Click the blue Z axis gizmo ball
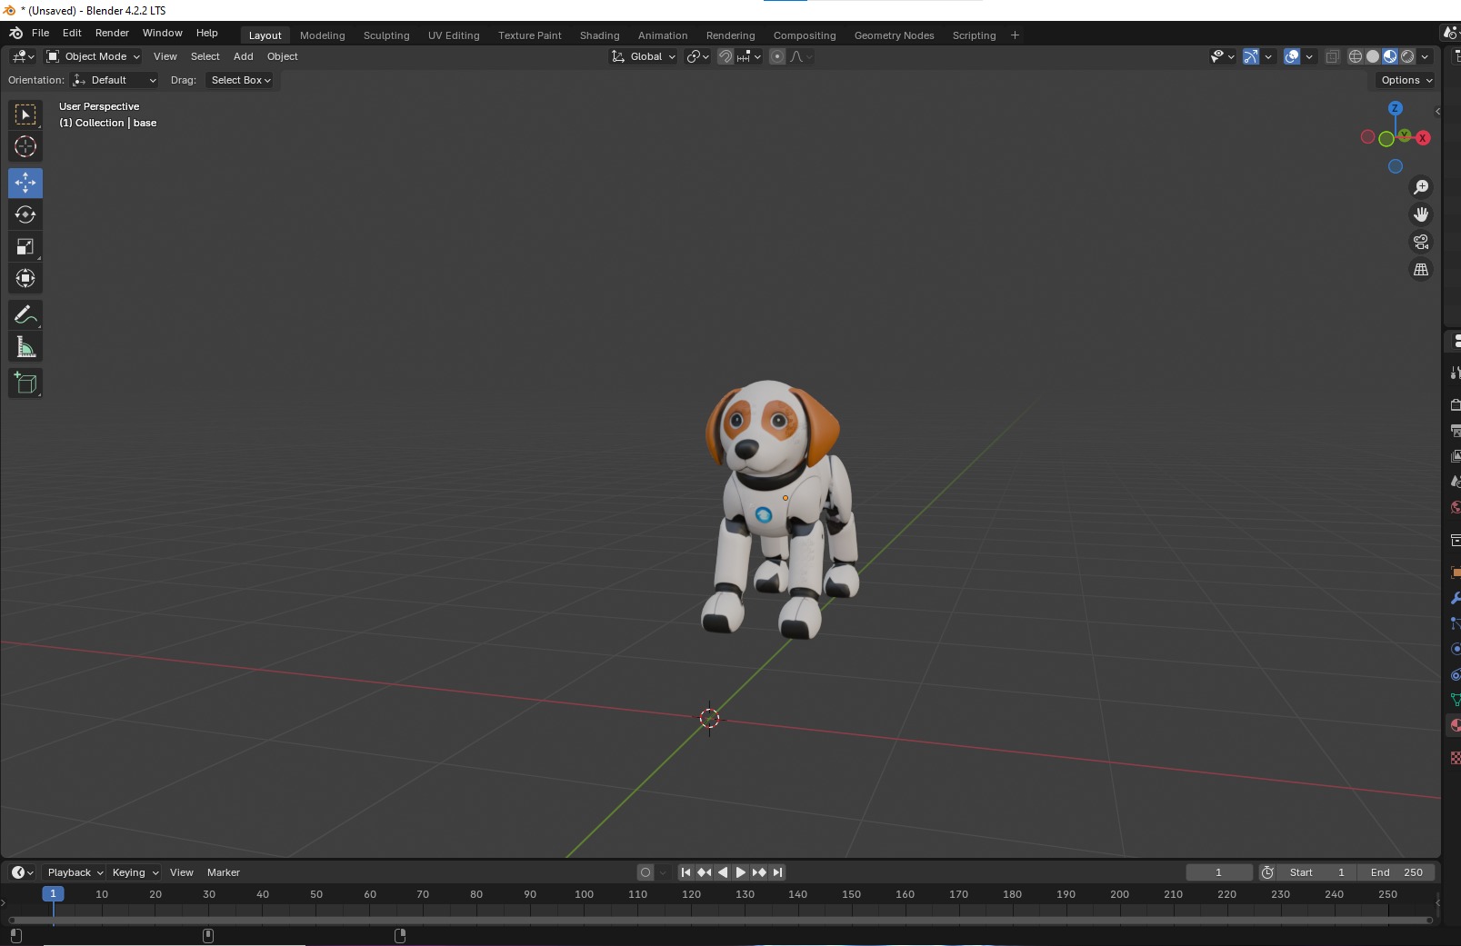 (1395, 108)
